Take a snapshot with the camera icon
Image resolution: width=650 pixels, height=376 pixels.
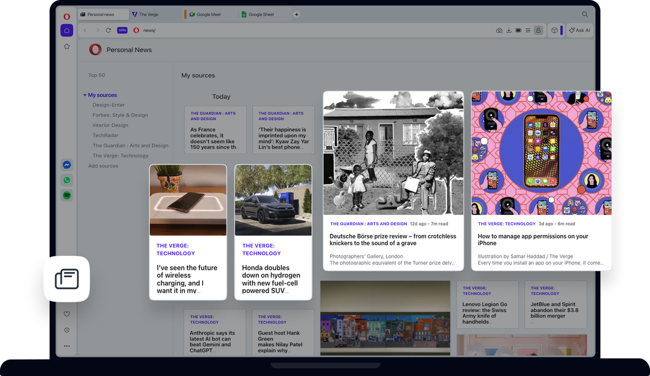click(499, 30)
